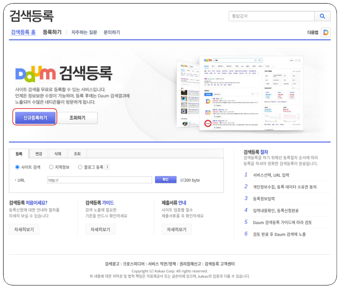Click the 검색등록 가이드 heading

99,203
